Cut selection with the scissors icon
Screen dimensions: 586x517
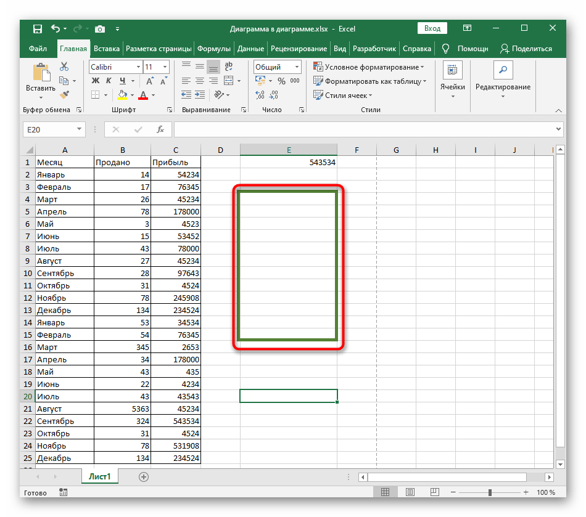pos(64,67)
